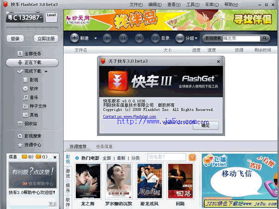Select the 娱乐 vertical tab

coord(68,188)
